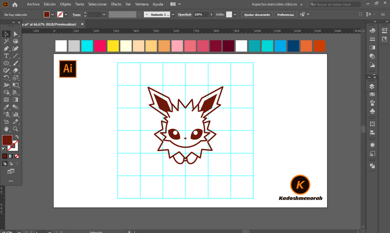Select the Column Graph tool

click(x=15, y=114)
